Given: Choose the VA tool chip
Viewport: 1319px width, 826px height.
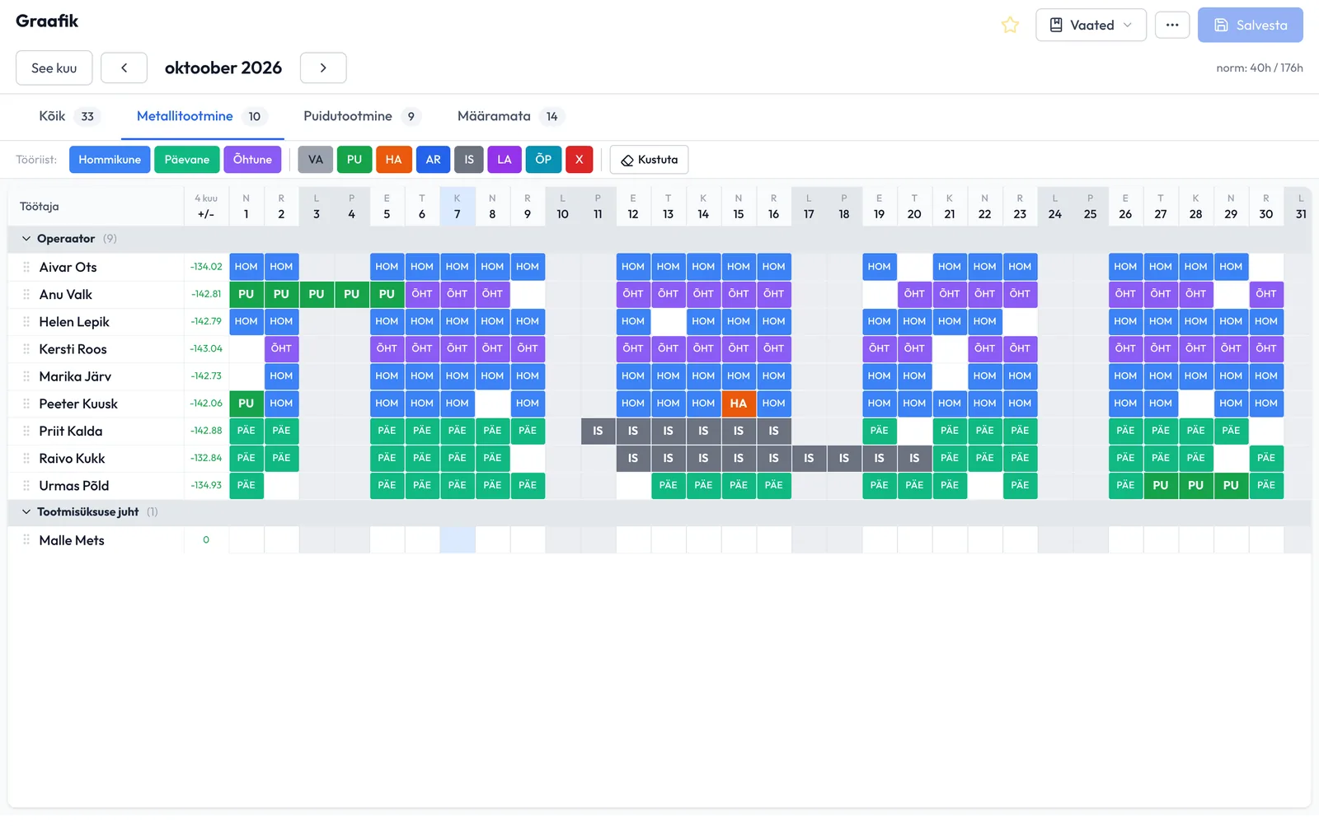Looking at the screenshot, I should (x=316, y=160).
